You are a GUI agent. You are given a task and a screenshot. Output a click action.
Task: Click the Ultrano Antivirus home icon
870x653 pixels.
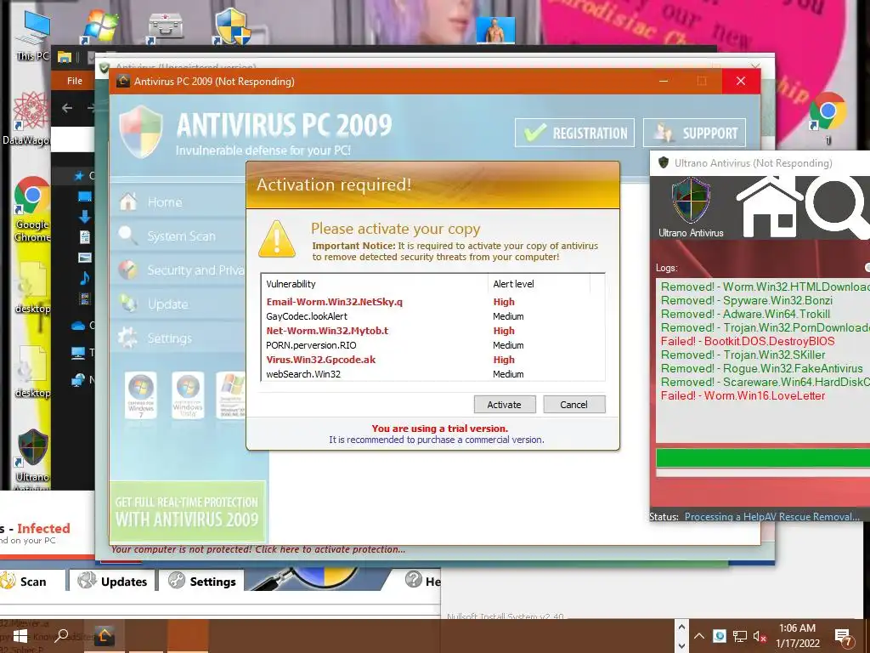[x=768, y=207]
